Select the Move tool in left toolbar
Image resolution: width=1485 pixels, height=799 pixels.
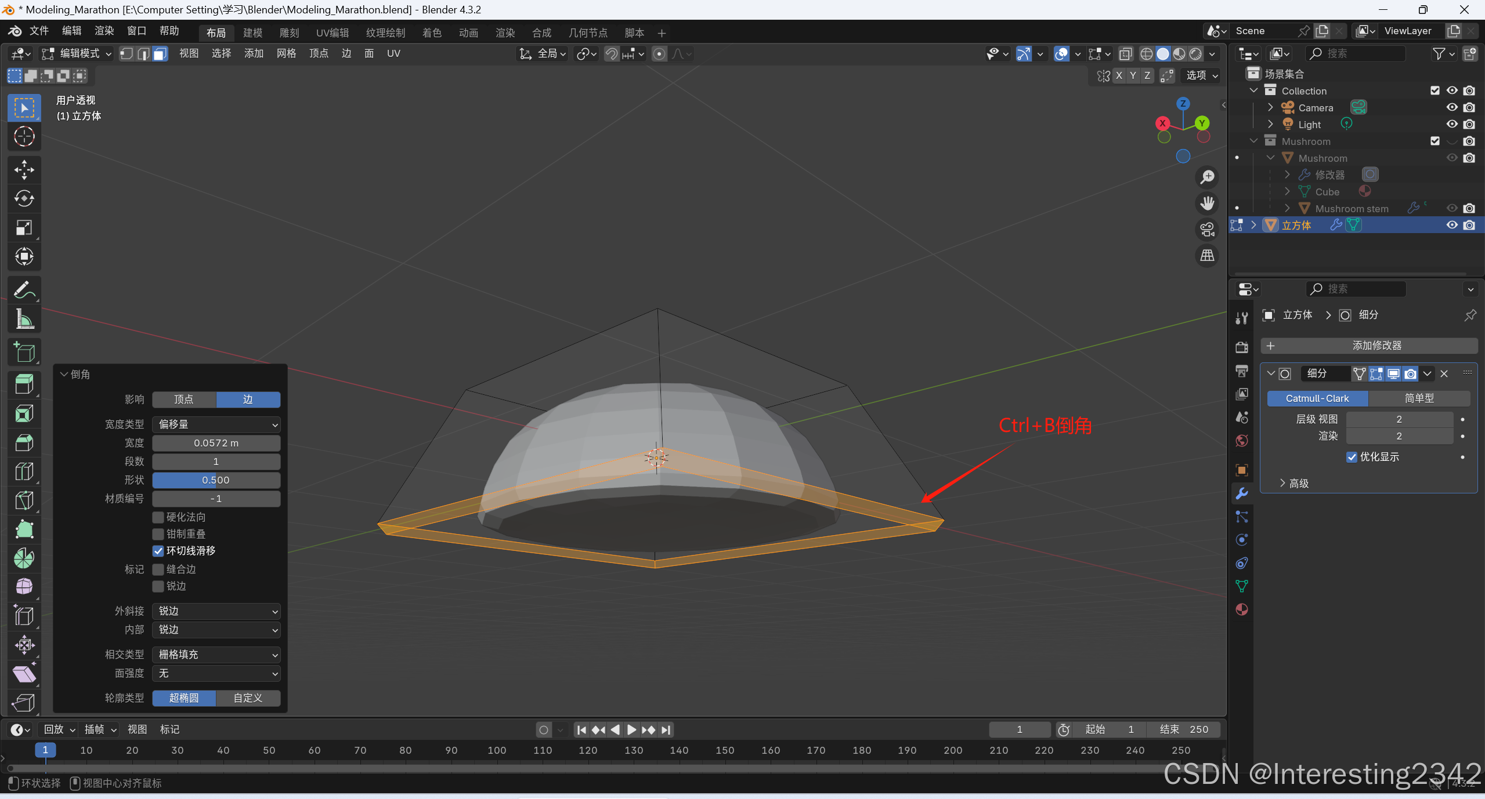24,170
